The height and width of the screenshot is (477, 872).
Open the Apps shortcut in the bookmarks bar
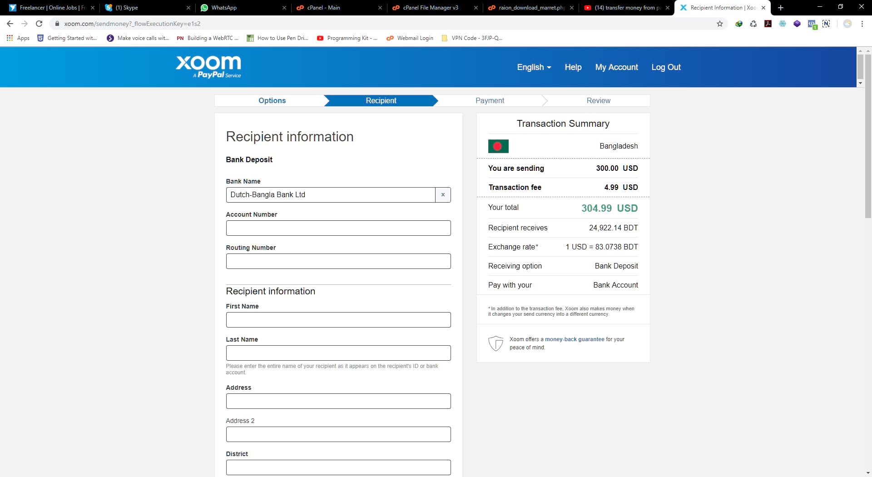pyautogui.click(x=18, y=38)
